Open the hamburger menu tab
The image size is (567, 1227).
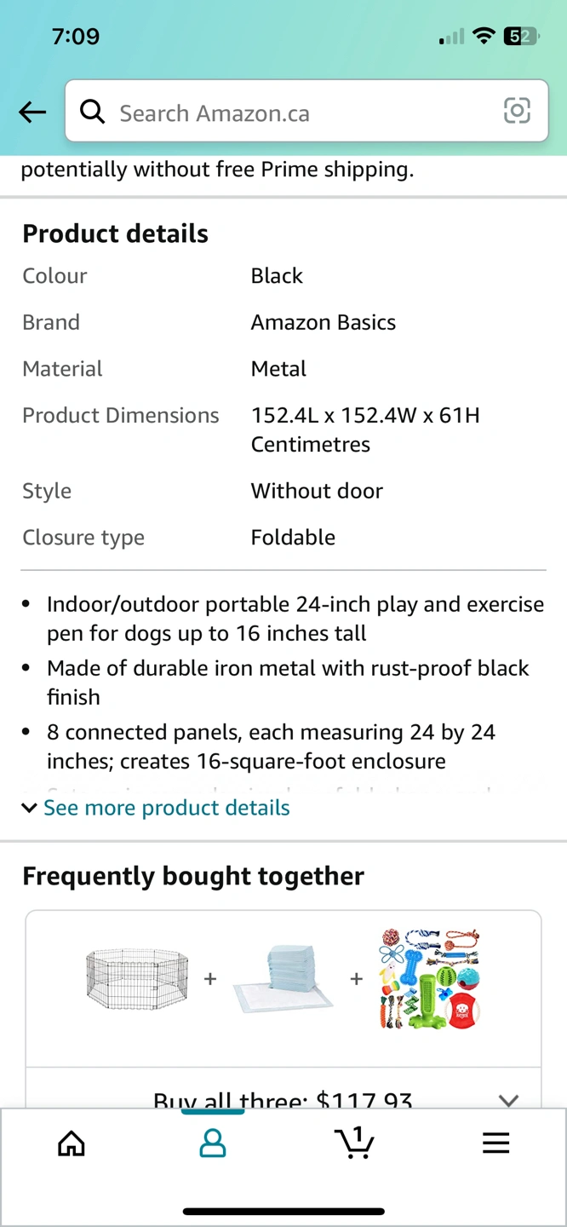(x=495, y=1143)
